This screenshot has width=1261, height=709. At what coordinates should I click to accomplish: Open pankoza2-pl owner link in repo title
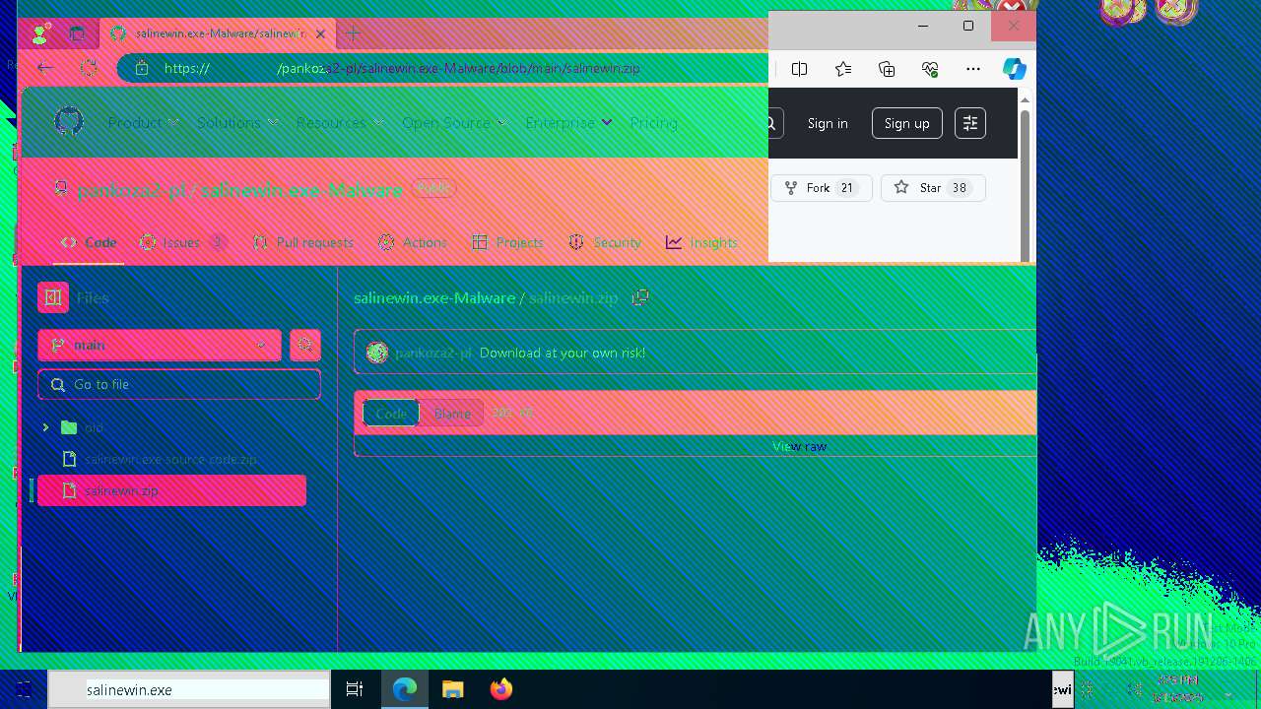(x=133, y=189)
